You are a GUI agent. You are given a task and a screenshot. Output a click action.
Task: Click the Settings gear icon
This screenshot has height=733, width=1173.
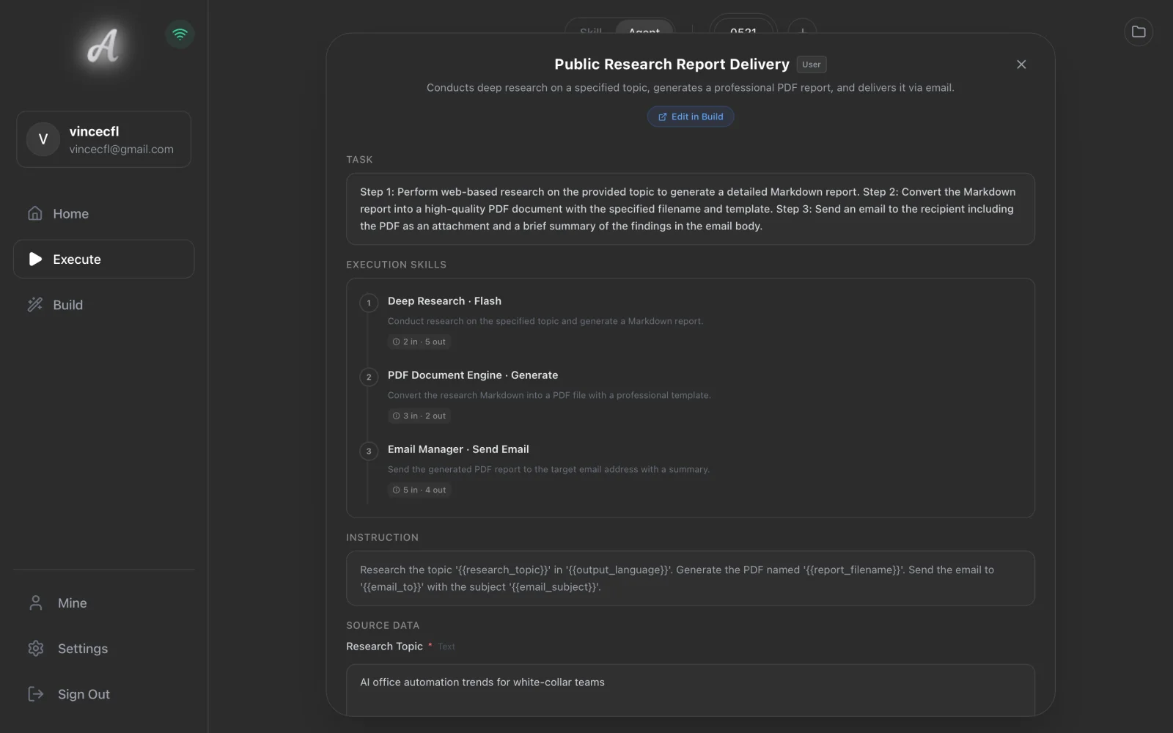tap(35, 648)
